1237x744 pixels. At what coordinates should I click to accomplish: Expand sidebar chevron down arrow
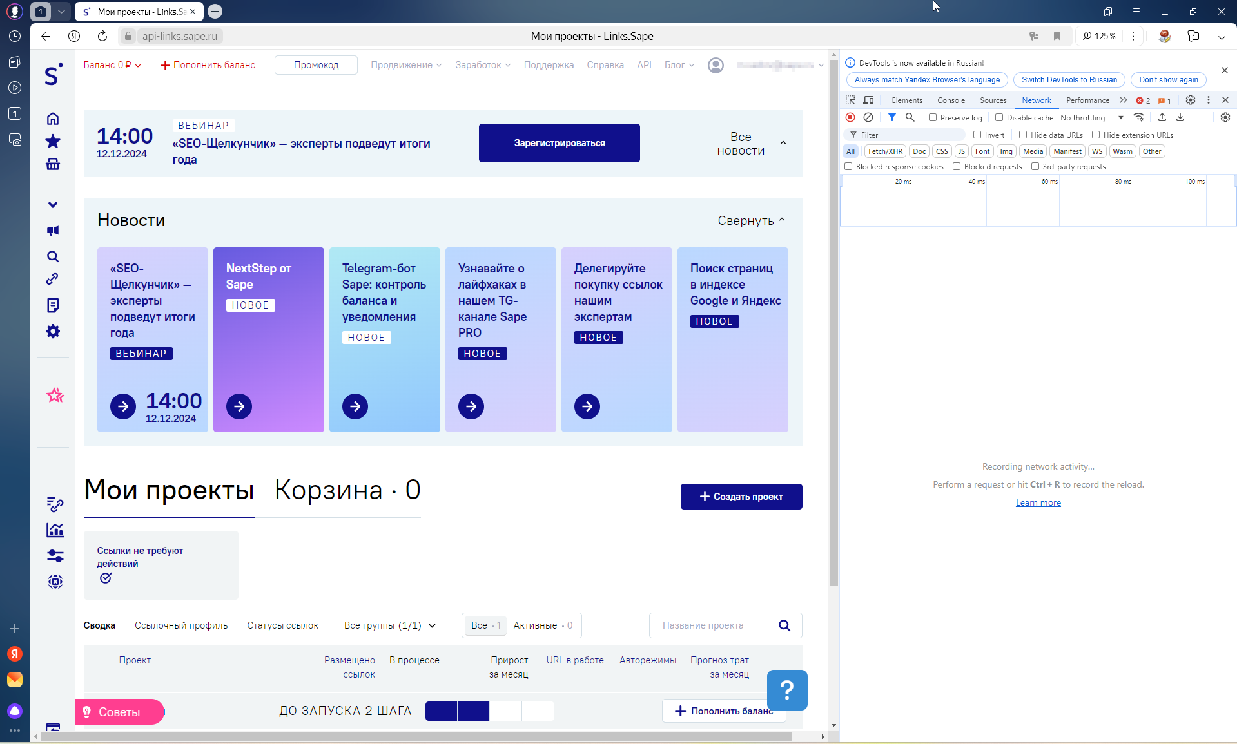pos(53,205)
